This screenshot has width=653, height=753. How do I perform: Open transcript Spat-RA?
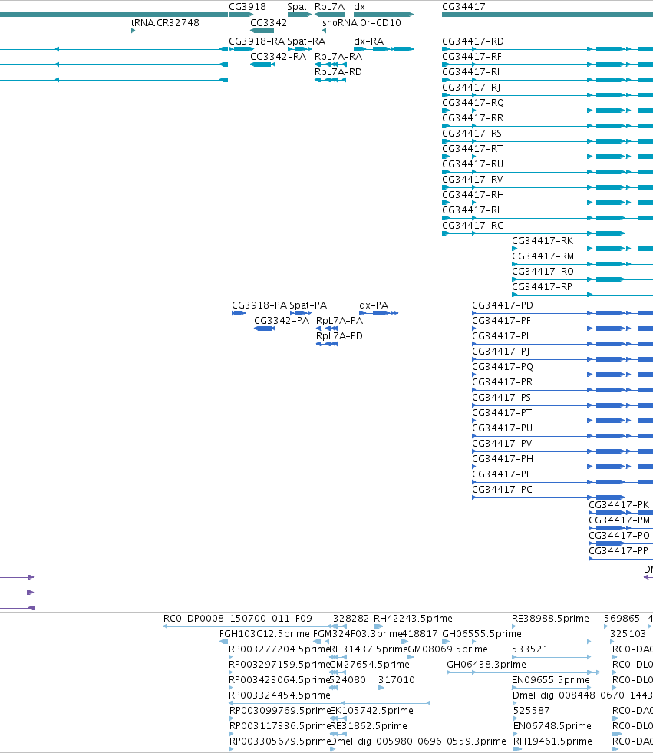[306, 41]
